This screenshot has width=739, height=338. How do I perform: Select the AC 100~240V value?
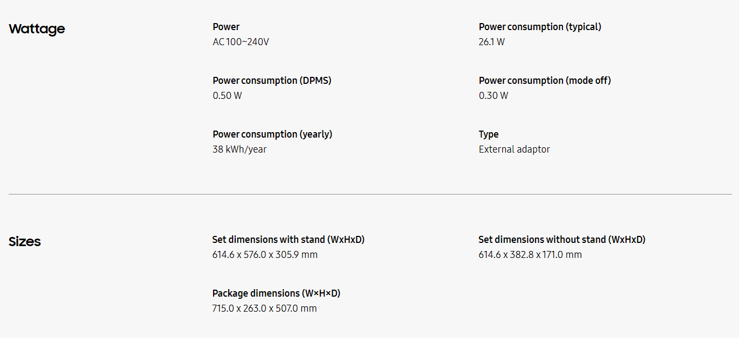pos(241,42)
